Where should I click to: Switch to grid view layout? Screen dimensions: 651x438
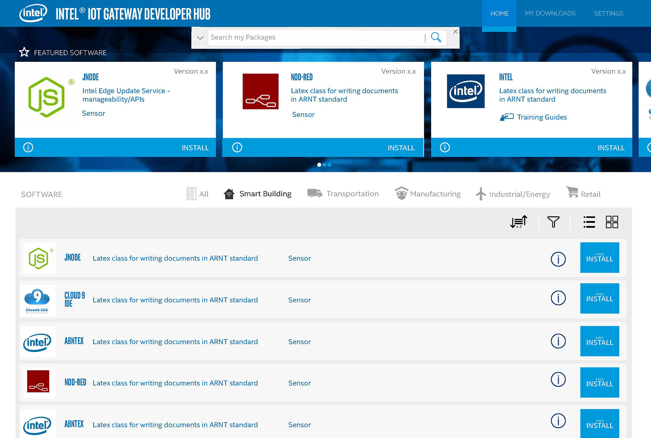click(x=612, y=222)
